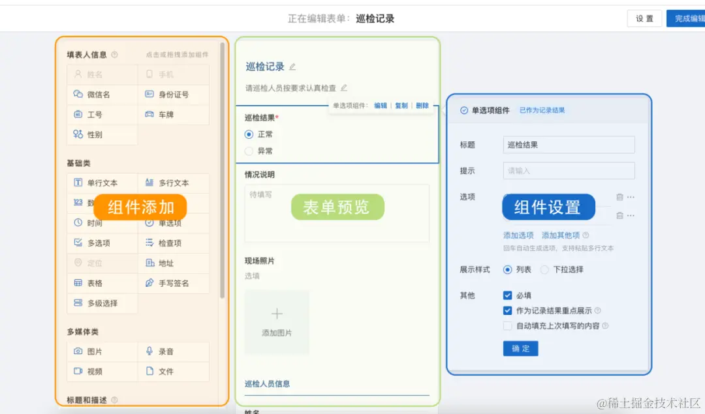
Task: Add the 多级选择 component
Action: (102, 303)
